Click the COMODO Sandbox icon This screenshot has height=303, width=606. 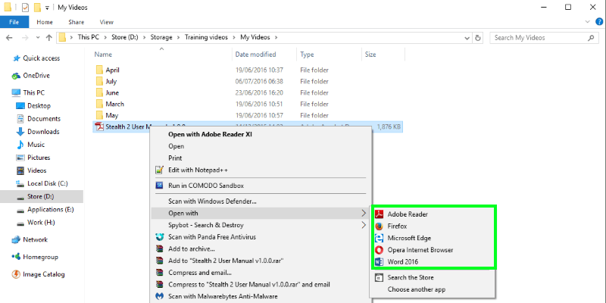[x=159, y=186]
